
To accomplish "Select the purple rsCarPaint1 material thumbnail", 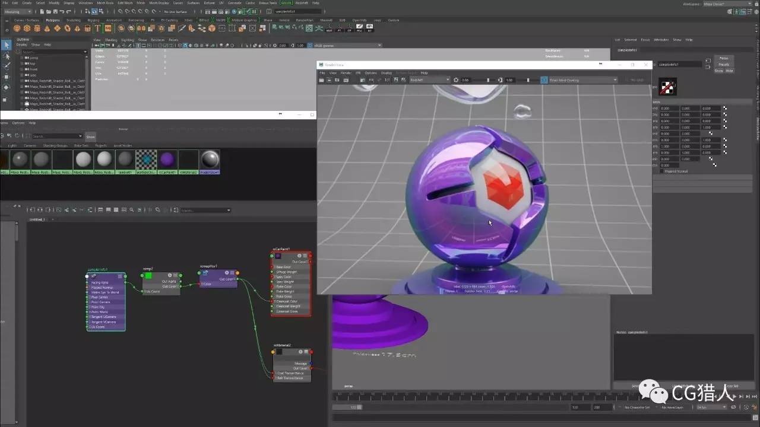I will 167,162.
